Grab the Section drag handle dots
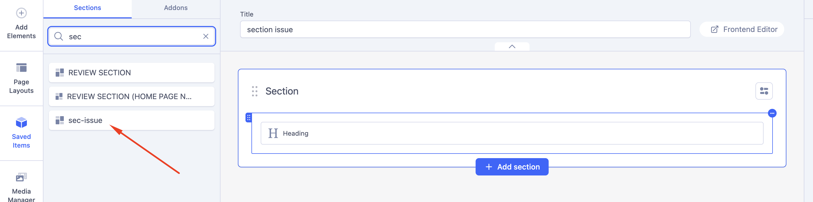 [255, 91]
